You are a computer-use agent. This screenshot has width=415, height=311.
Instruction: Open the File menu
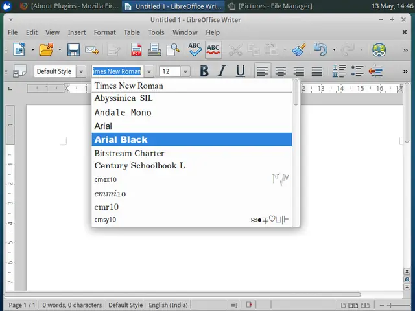tap(13, 32)
